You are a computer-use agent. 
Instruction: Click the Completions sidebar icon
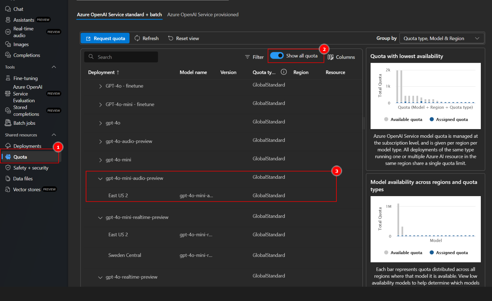(x=8, y=55)
